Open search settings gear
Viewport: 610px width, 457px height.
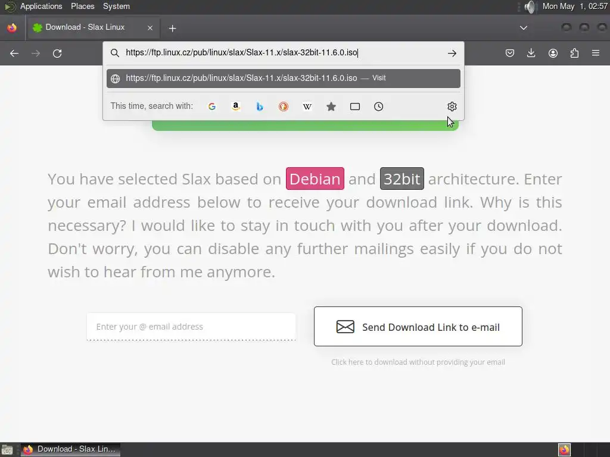pos(452,107)
